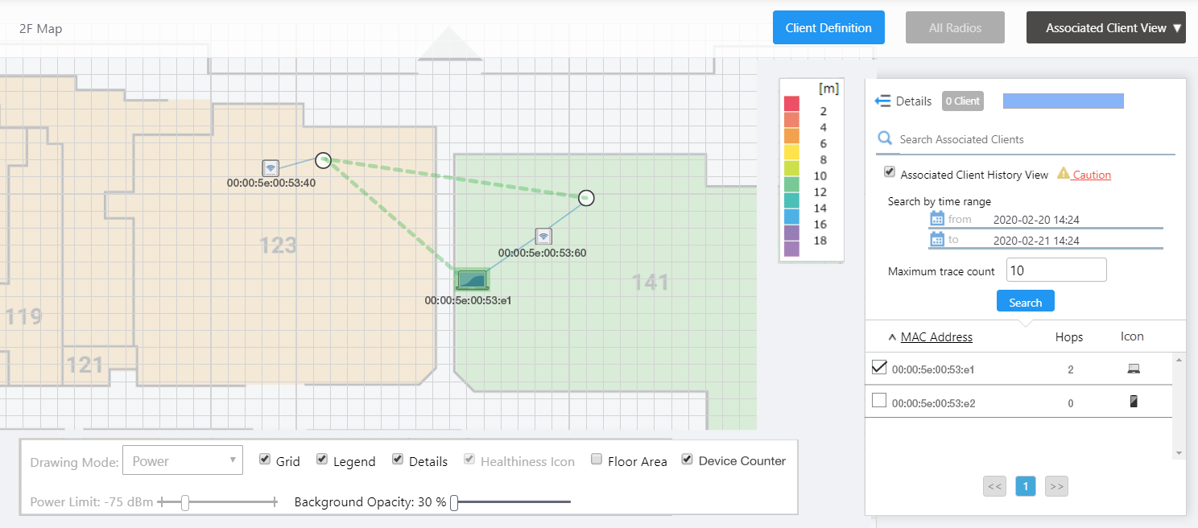Toggle the Grid checkbox
1198x528 pixels.
coord(265,460)
